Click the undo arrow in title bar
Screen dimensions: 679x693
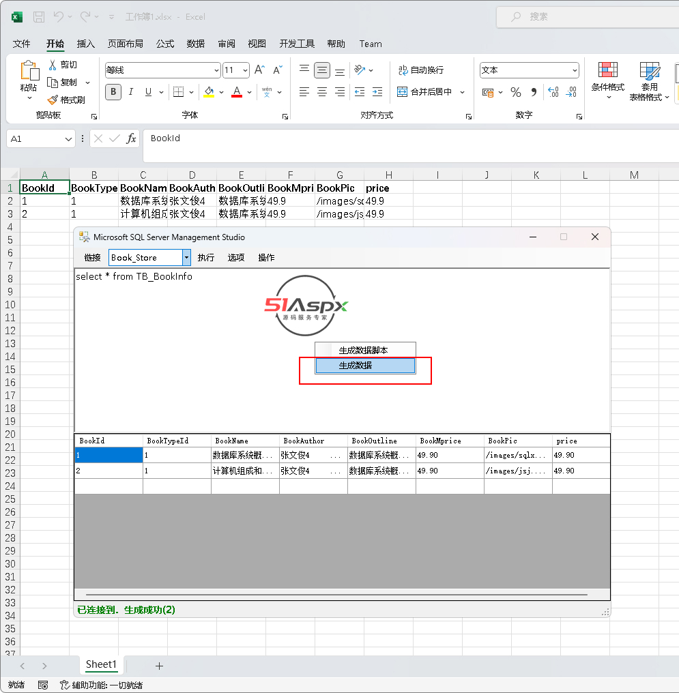(x=59, y=17)
